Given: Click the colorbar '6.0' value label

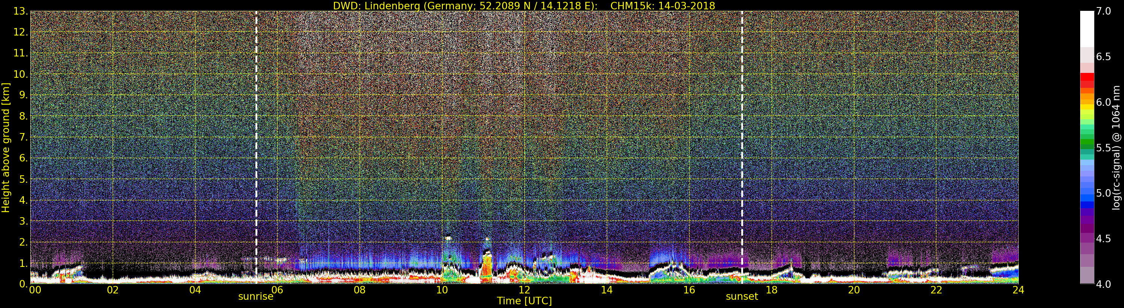Looking at the screenshot, I should pyautogui.click(x=1103, y=102).
